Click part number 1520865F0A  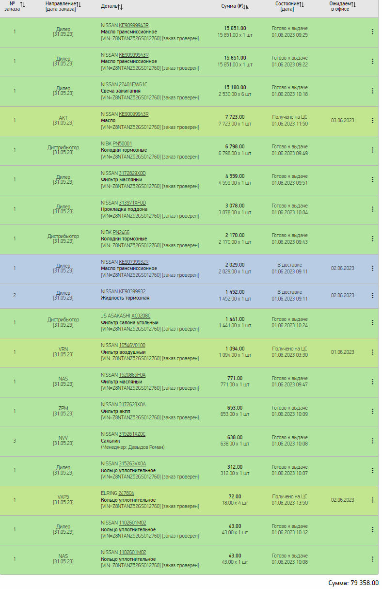132,375
